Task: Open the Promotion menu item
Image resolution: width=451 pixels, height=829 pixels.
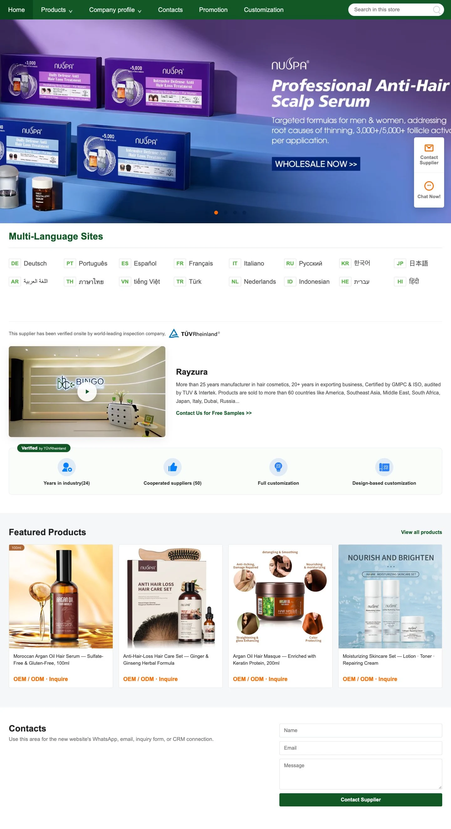Action: coord(213,10)
